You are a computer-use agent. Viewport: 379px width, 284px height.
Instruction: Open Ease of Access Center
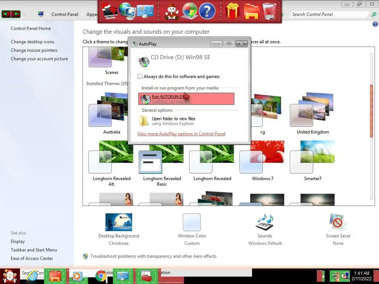pos(32,258)
